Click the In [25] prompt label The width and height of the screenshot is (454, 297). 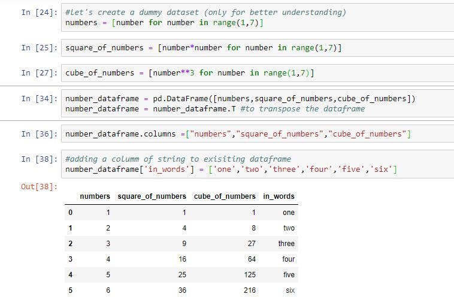point(40,48)
